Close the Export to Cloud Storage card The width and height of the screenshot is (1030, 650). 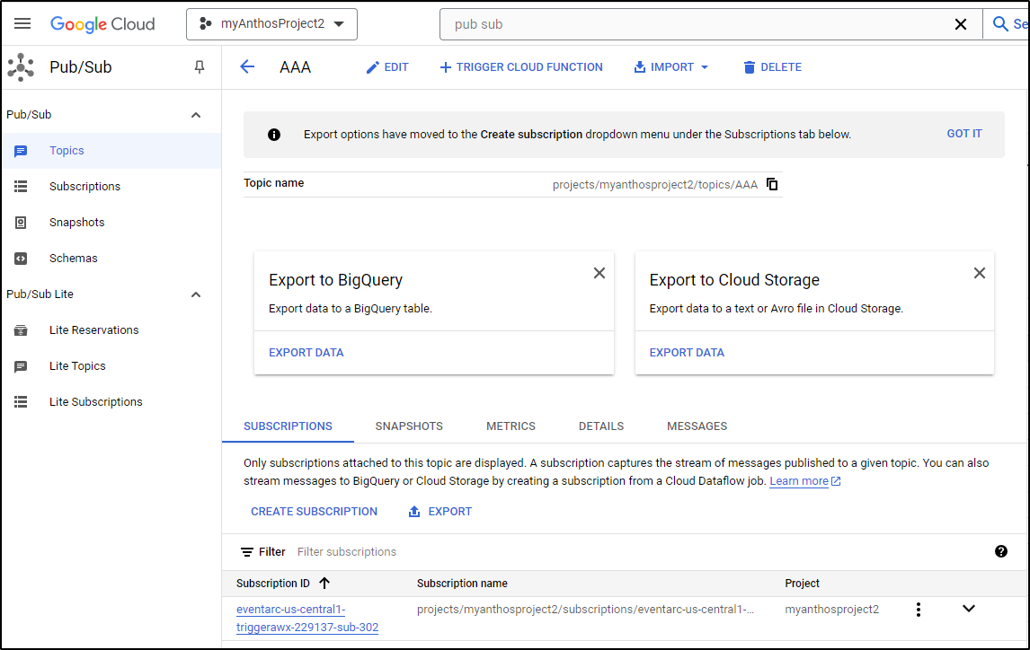[980, 273]
